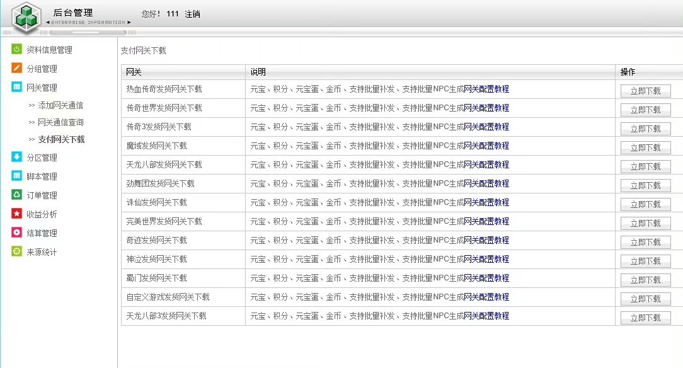
Task: Click the 热血传奇发货网关下载 cell
Action: (183, 89)
